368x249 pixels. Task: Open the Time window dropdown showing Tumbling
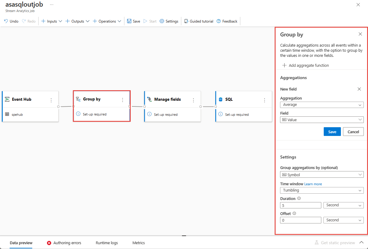(322, 190)
